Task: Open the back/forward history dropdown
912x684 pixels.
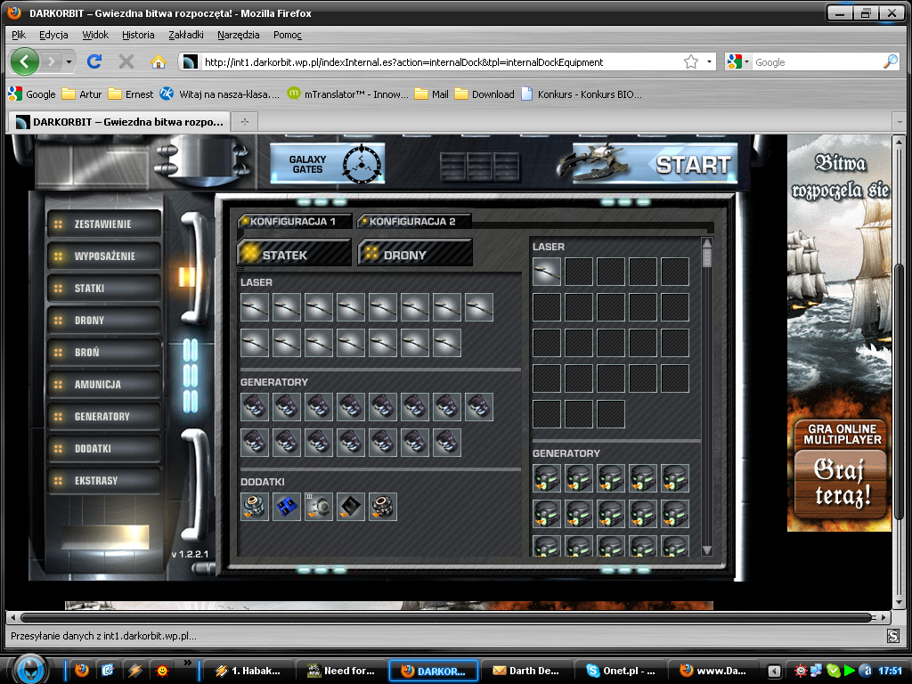Action: coord(69,61)
